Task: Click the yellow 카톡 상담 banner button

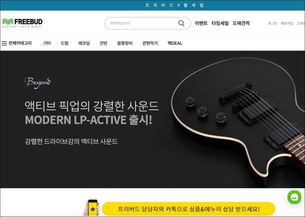Action: pos(188,209)
